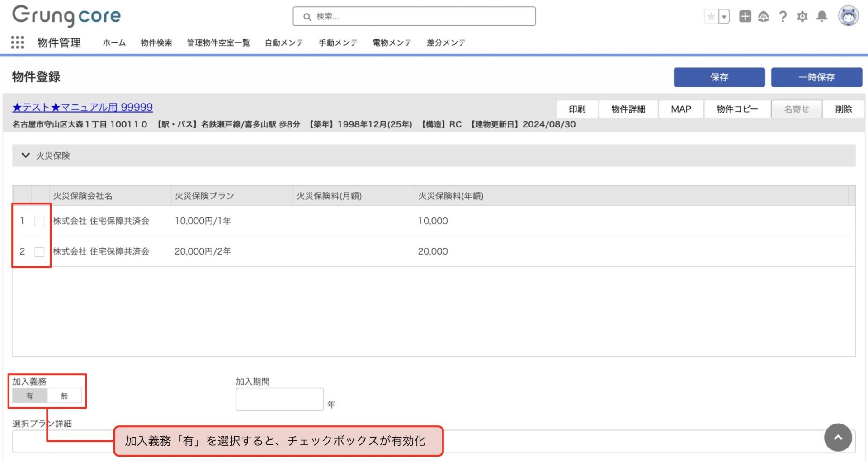868x462 pixels.
Task: Open the favorites list dropdown arrow
Action: coord(724,17)
